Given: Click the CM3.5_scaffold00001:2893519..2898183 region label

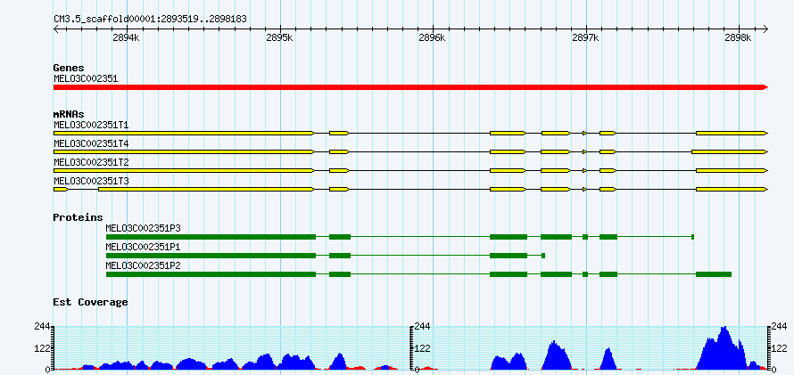Looking at the screenshot, I should (151, 20).
